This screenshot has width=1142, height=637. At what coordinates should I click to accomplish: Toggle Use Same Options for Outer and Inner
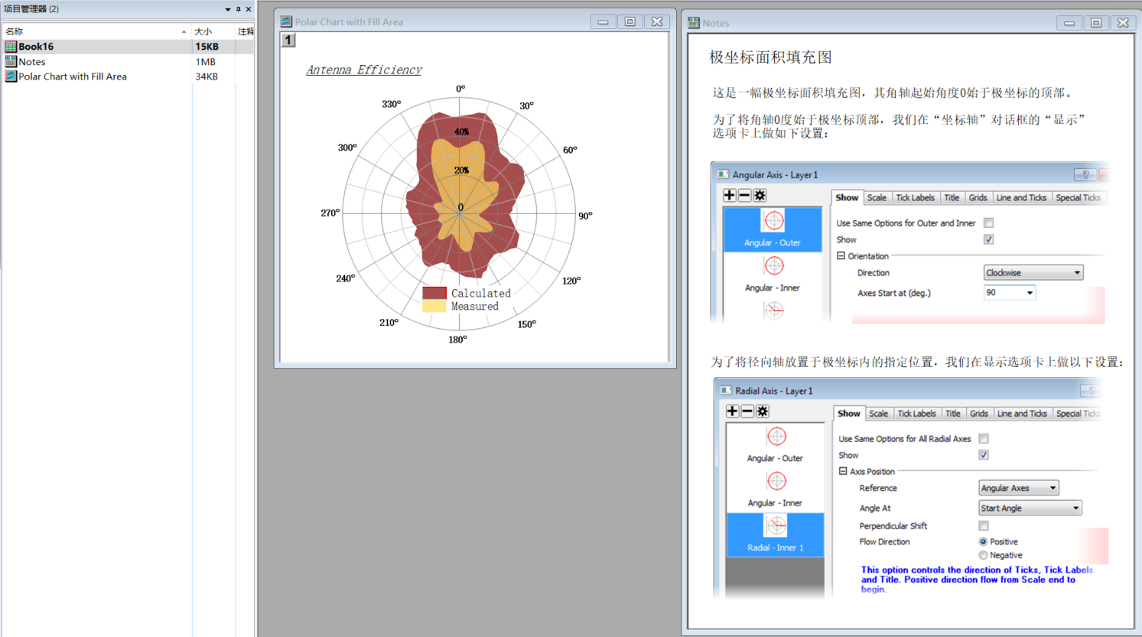point(988,223)
